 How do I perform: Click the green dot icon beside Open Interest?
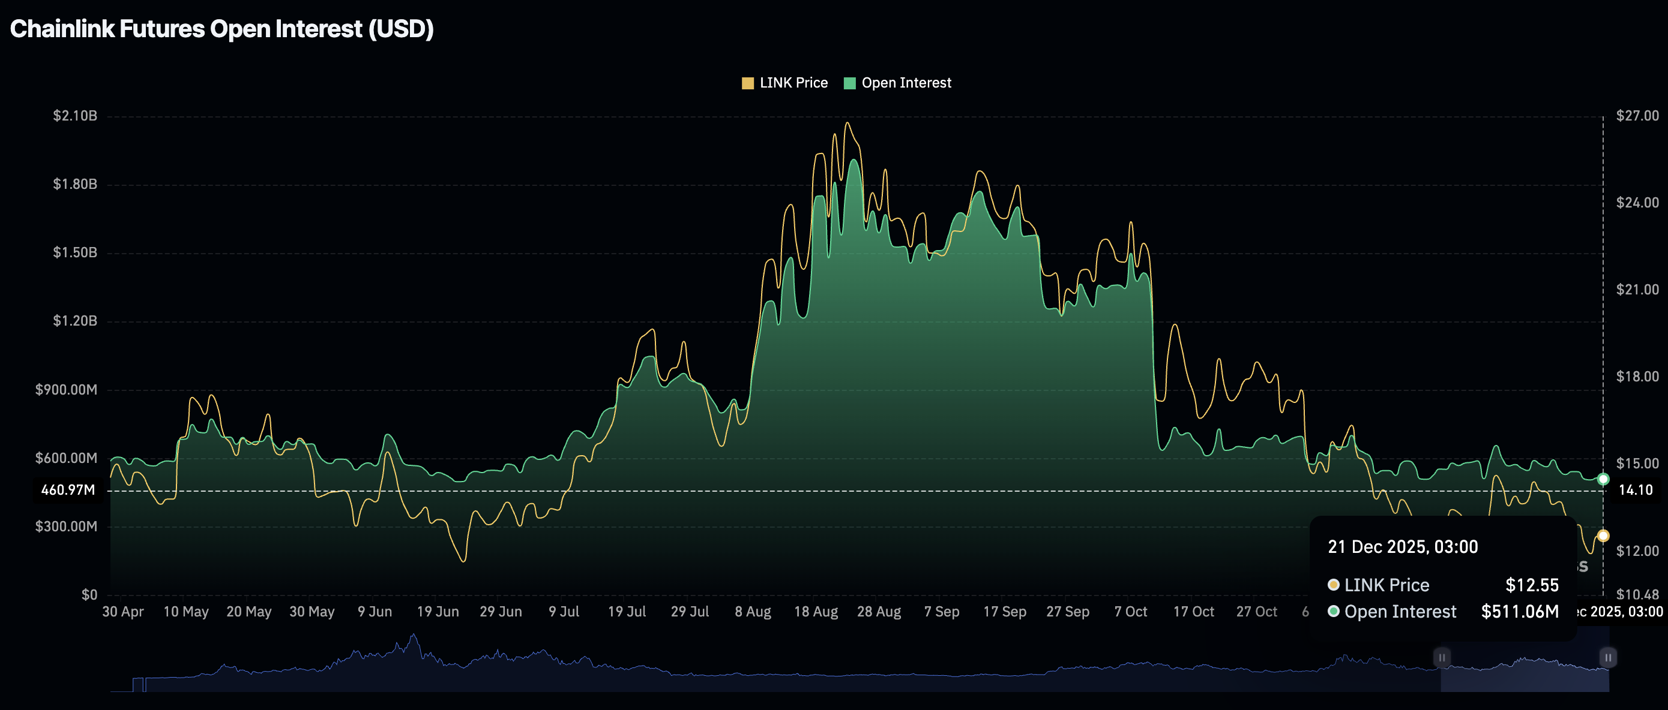tap(1332, 611)
